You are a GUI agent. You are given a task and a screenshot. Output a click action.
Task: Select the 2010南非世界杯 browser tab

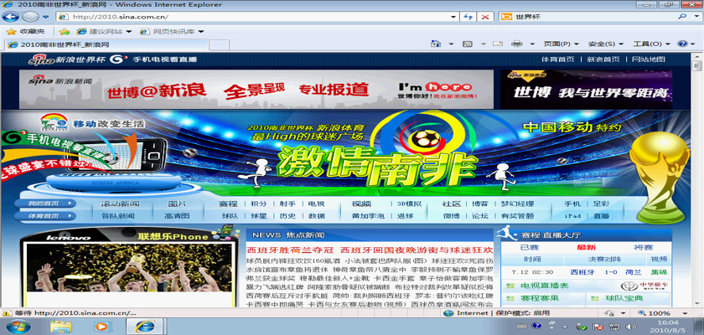click(x=50, y=44)
